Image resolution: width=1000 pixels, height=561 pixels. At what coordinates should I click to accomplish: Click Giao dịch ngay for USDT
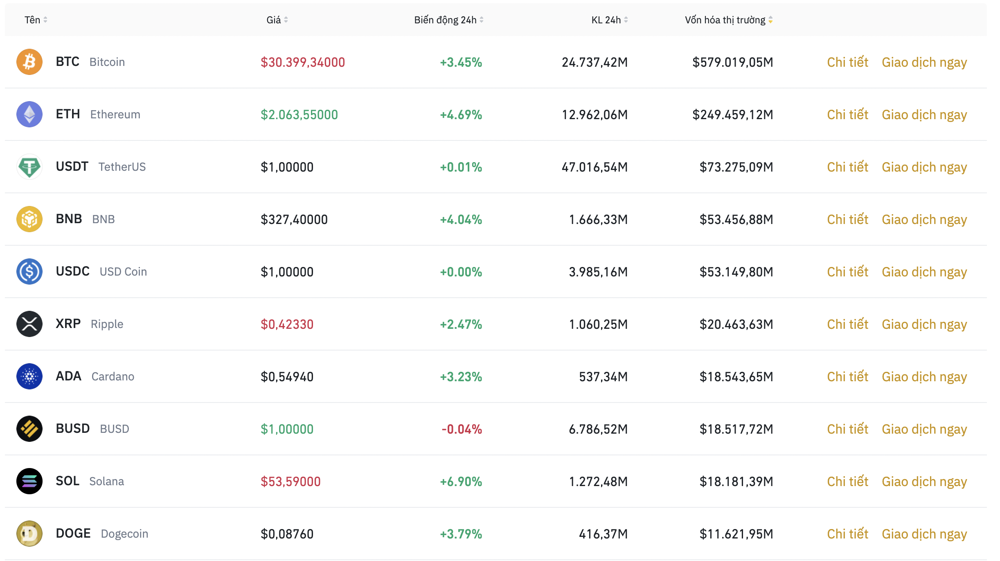(924, 167)
